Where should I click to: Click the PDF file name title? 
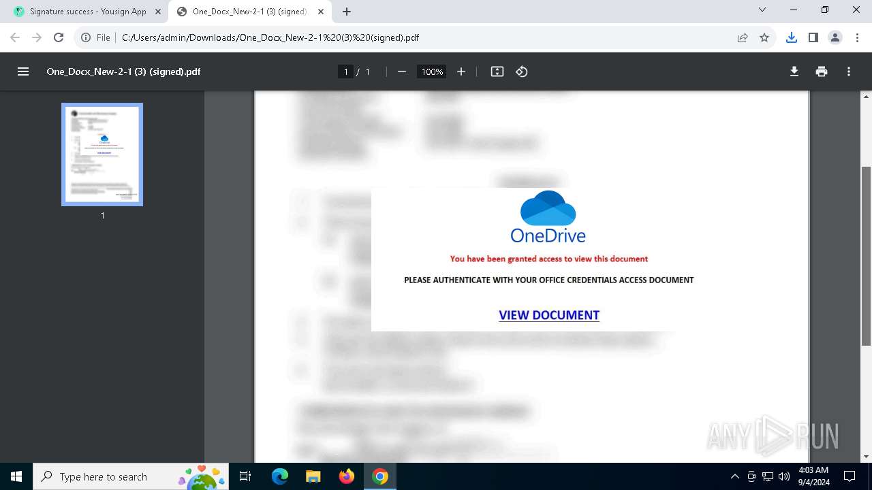(123, 71)
